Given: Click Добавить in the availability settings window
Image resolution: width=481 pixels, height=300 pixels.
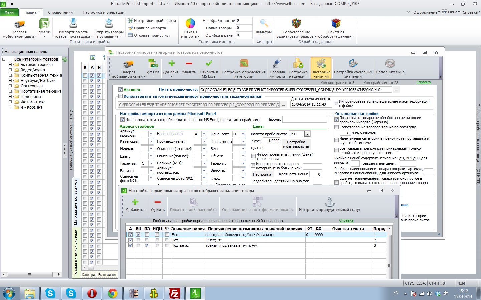Looking at the screenshot, I should pyautogui.click(x=135, y=205).
